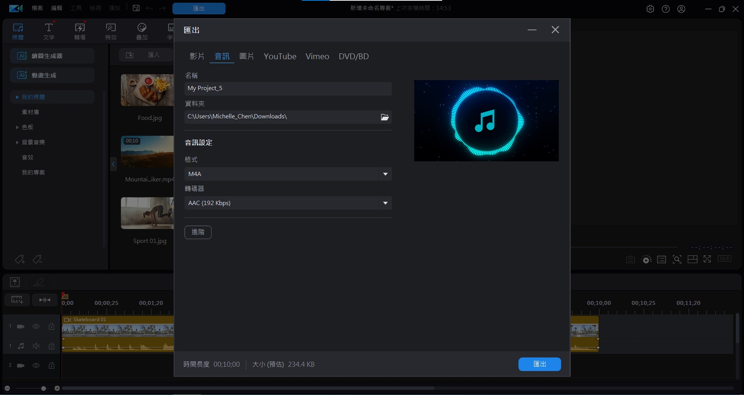Open the 檔案 menu
The height and width of the screenshot is (395, 744).
(x=37, y=8)
